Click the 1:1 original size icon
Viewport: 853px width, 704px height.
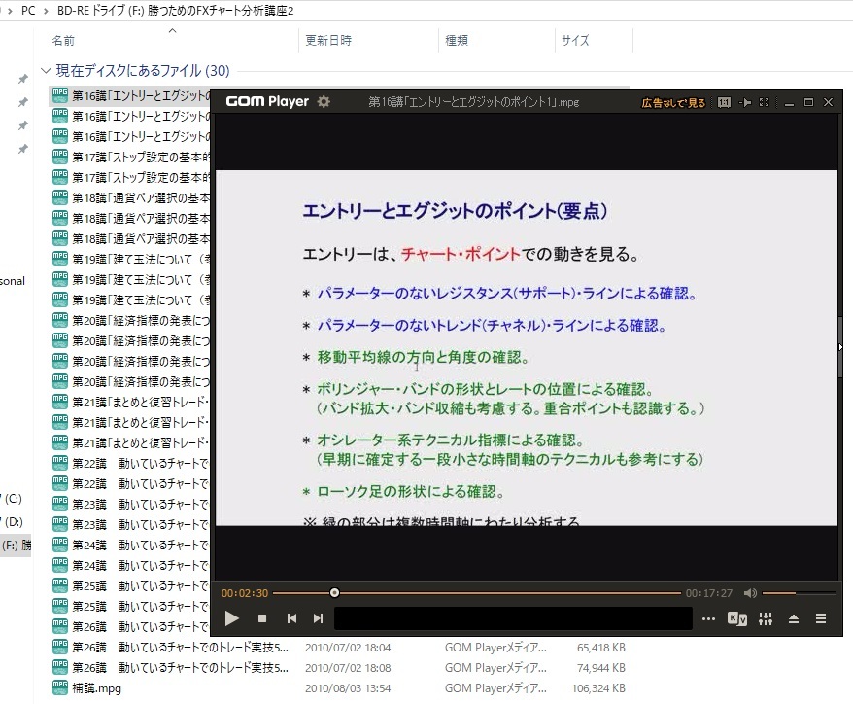click(x=724, y=102)
